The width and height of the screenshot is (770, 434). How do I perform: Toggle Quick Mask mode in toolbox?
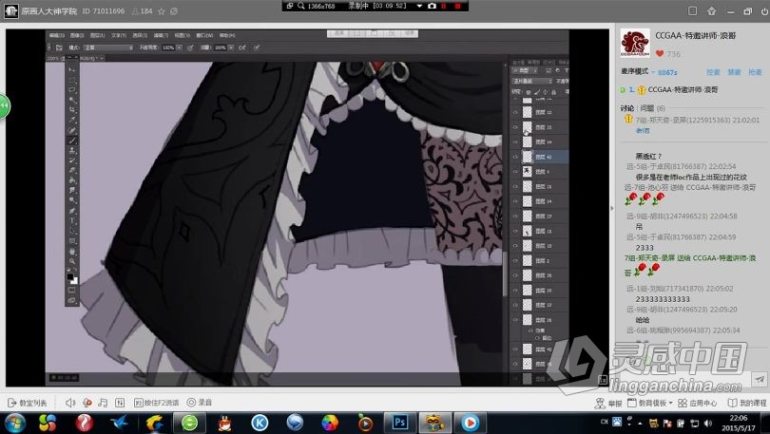tap(71, 291)
